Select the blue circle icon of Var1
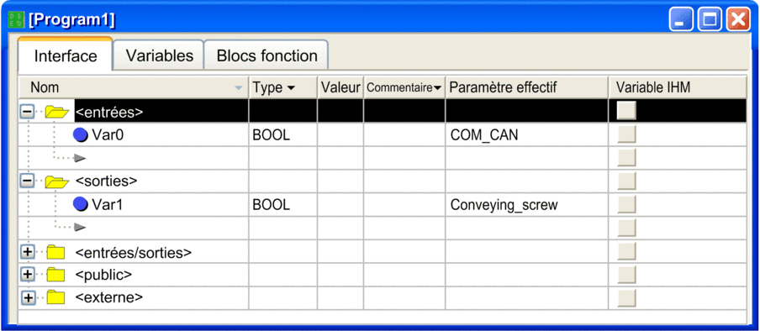This screenshot has width=760, height=331. (x=81, y=204)
